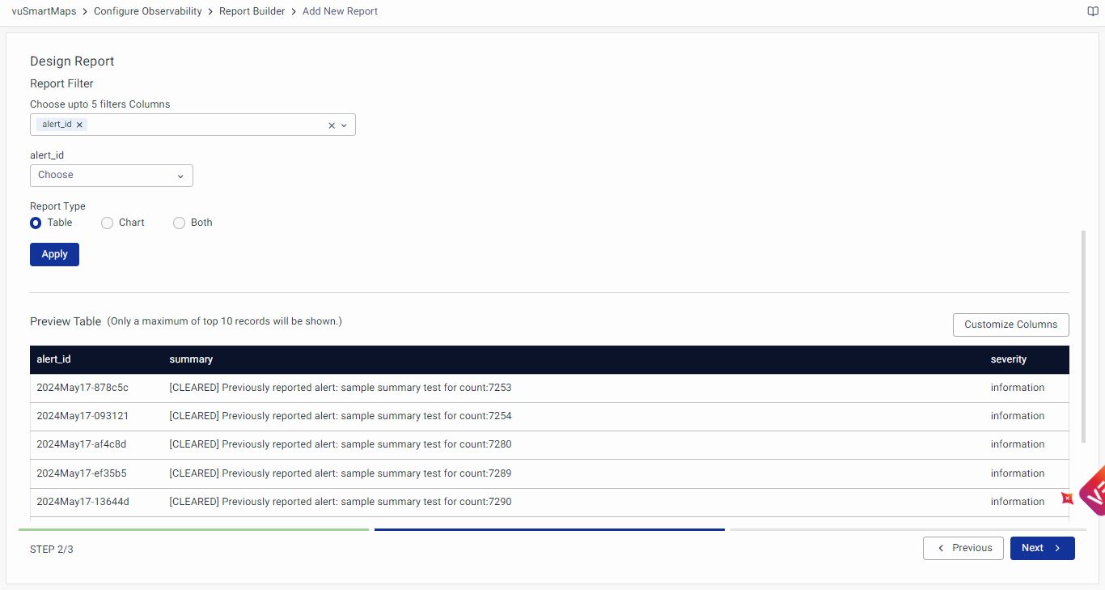Click the floating red widget icon
The width and height of the screenshot is (1105, 590).
[x=1067, y=498]
